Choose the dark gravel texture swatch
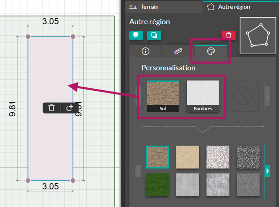 pos(248,157)
